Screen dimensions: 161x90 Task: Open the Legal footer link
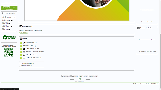point(143,84)
